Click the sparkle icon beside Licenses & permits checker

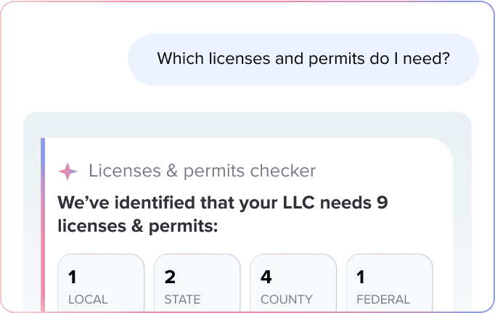(67, 171)
